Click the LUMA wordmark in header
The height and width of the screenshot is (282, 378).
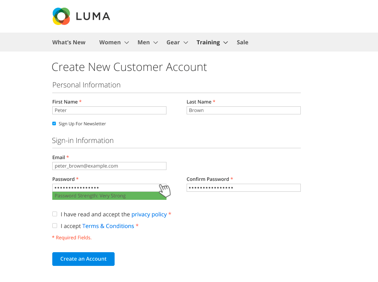93,17
